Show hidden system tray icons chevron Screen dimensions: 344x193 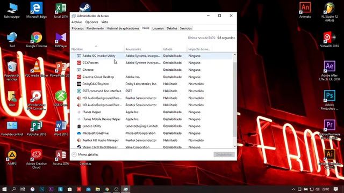pos(293,189)
